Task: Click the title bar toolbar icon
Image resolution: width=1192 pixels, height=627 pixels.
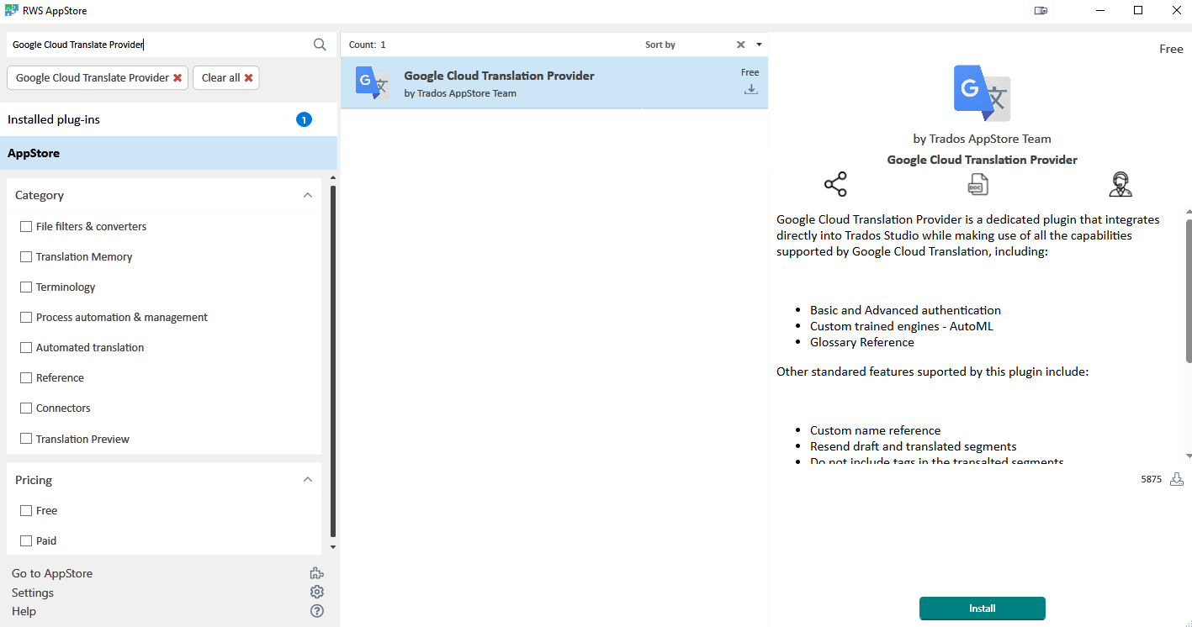Action: 1041,11
